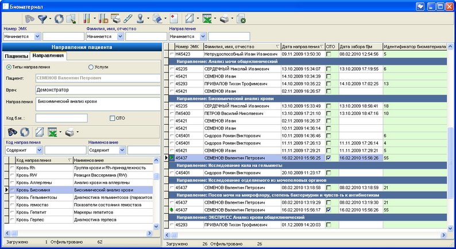456x249 pixels.
Task: Open the 'Код направления' Содержит combo box
Action: point(39,150)
